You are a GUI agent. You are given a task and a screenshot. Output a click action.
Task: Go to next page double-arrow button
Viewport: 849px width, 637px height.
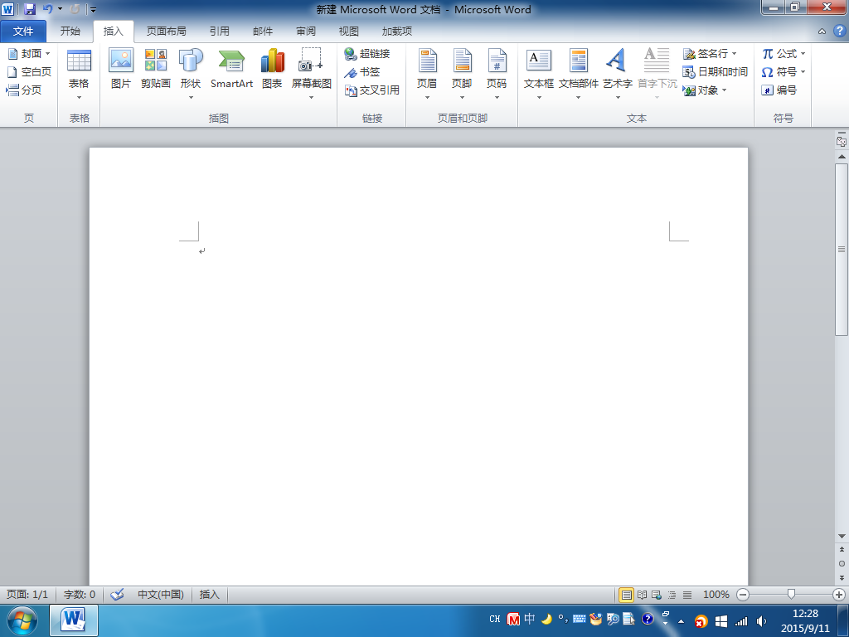click(842, 577)
